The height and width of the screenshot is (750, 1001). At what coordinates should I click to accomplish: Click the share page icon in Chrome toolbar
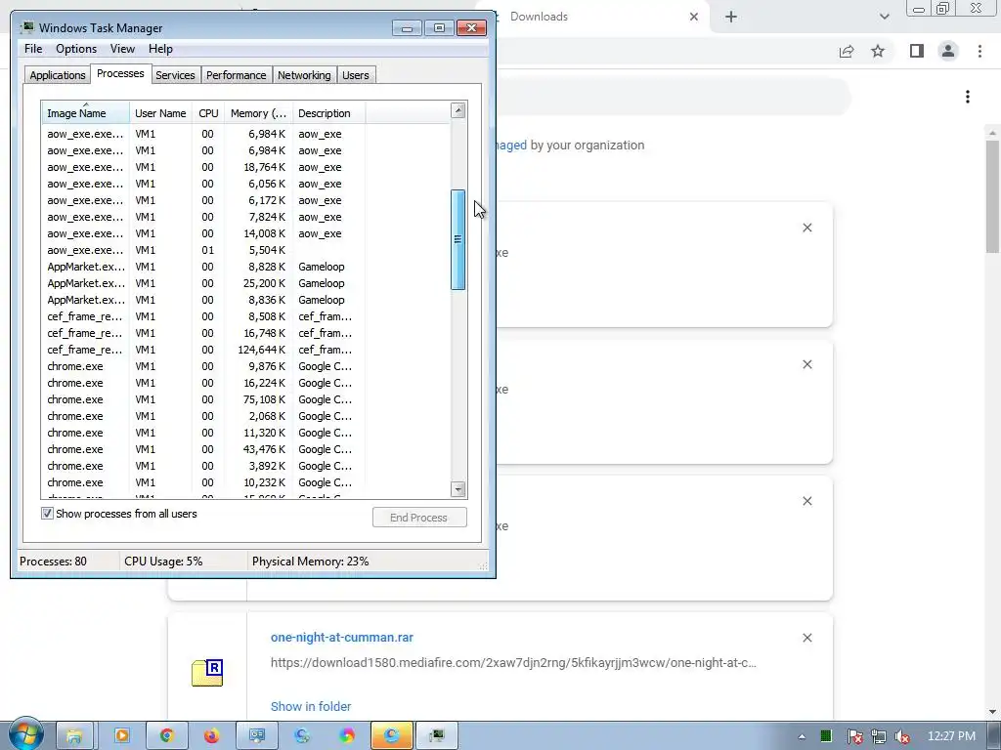click(x=847, y=51)
